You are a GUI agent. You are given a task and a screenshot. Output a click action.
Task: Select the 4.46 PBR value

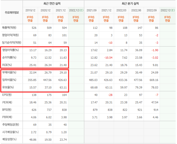click(x=155, y=117)
